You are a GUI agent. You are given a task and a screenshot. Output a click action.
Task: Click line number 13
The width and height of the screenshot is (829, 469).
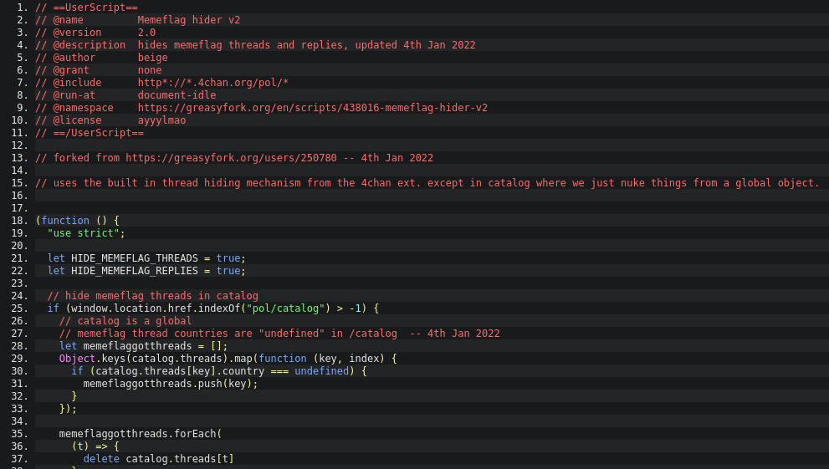(x=19, y=158)
